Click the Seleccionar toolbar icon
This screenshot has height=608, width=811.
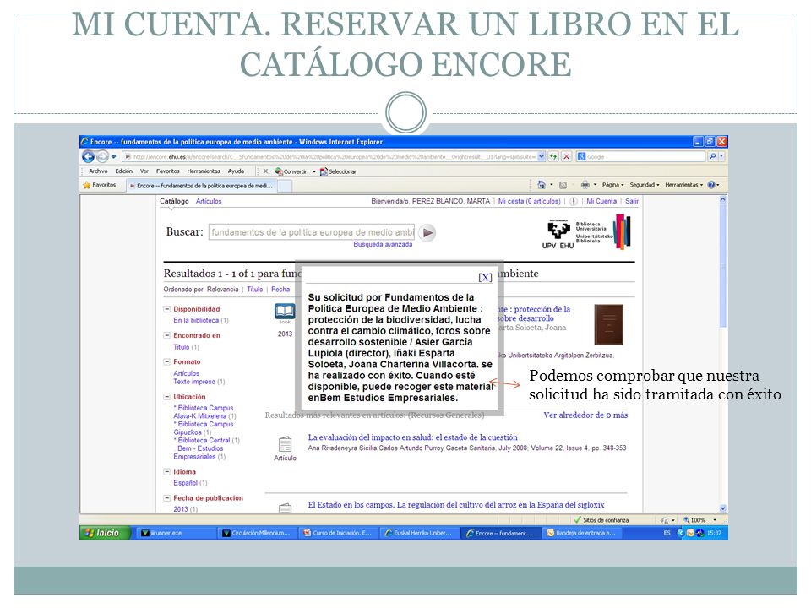pyautogui.click(x=324, y=171)
